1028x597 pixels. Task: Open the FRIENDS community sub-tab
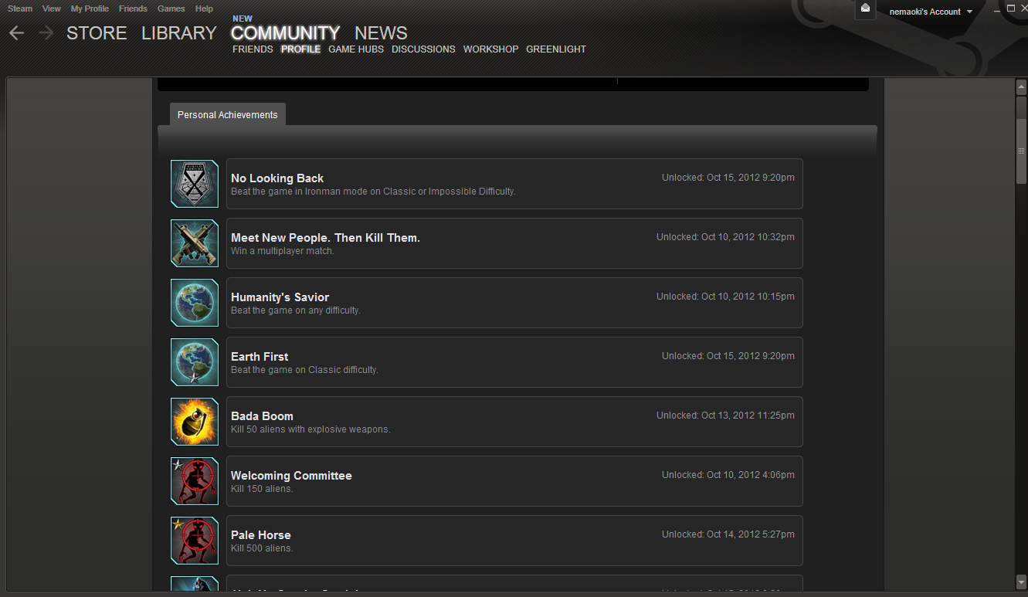tap(253, 49)
